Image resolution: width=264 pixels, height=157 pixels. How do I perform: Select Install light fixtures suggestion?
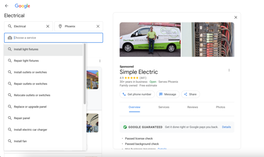tap(43, 49)
